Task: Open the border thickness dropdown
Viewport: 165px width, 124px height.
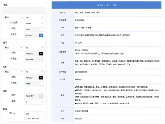Action: tap(34, 102)
